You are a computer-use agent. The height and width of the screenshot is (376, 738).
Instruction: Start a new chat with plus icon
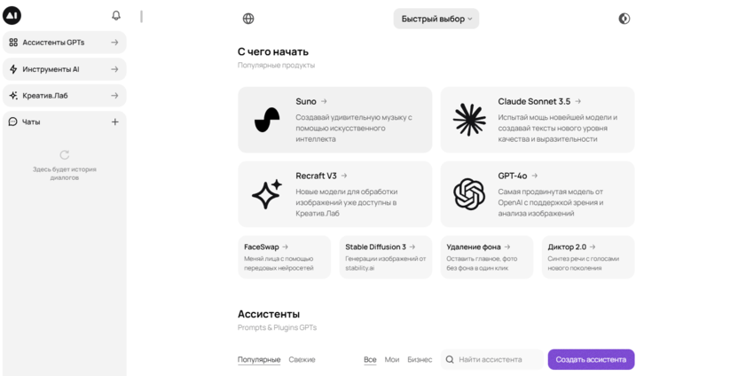click(114, 121)
